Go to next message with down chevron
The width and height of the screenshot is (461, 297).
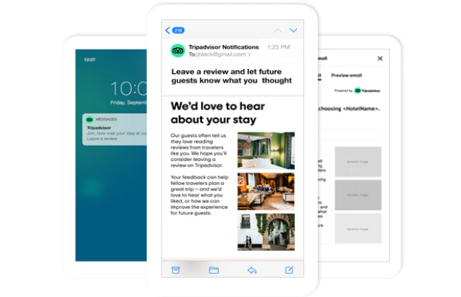293,30
